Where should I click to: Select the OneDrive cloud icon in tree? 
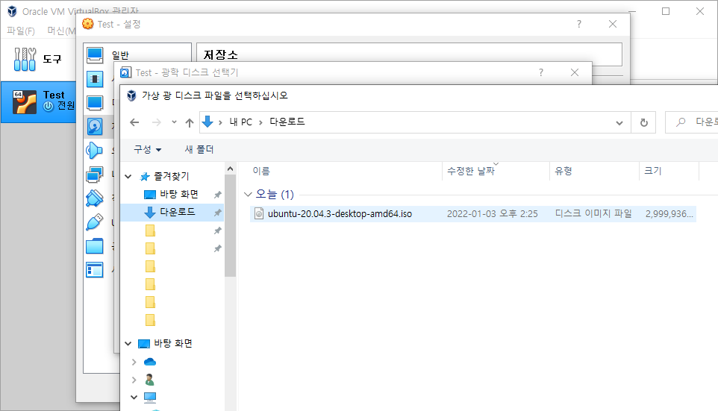tap(150, 362)
